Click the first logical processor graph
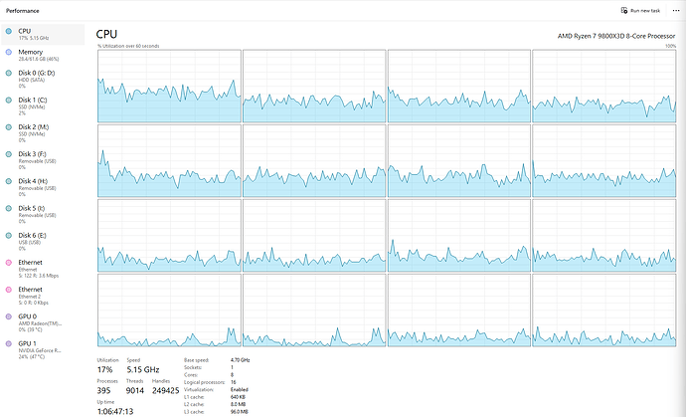The image size is (686, 417). [x=169, y=86]
